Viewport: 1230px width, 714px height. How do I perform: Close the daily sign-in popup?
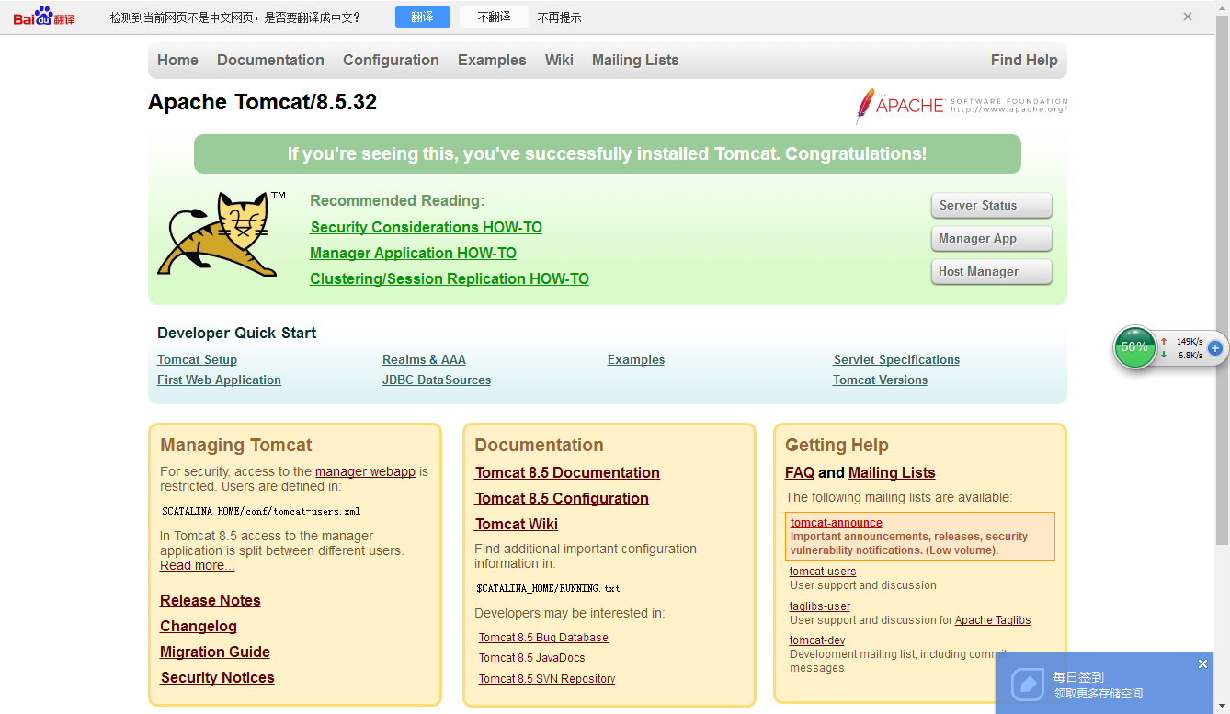pyautogui.click(x=1202, y=663)
